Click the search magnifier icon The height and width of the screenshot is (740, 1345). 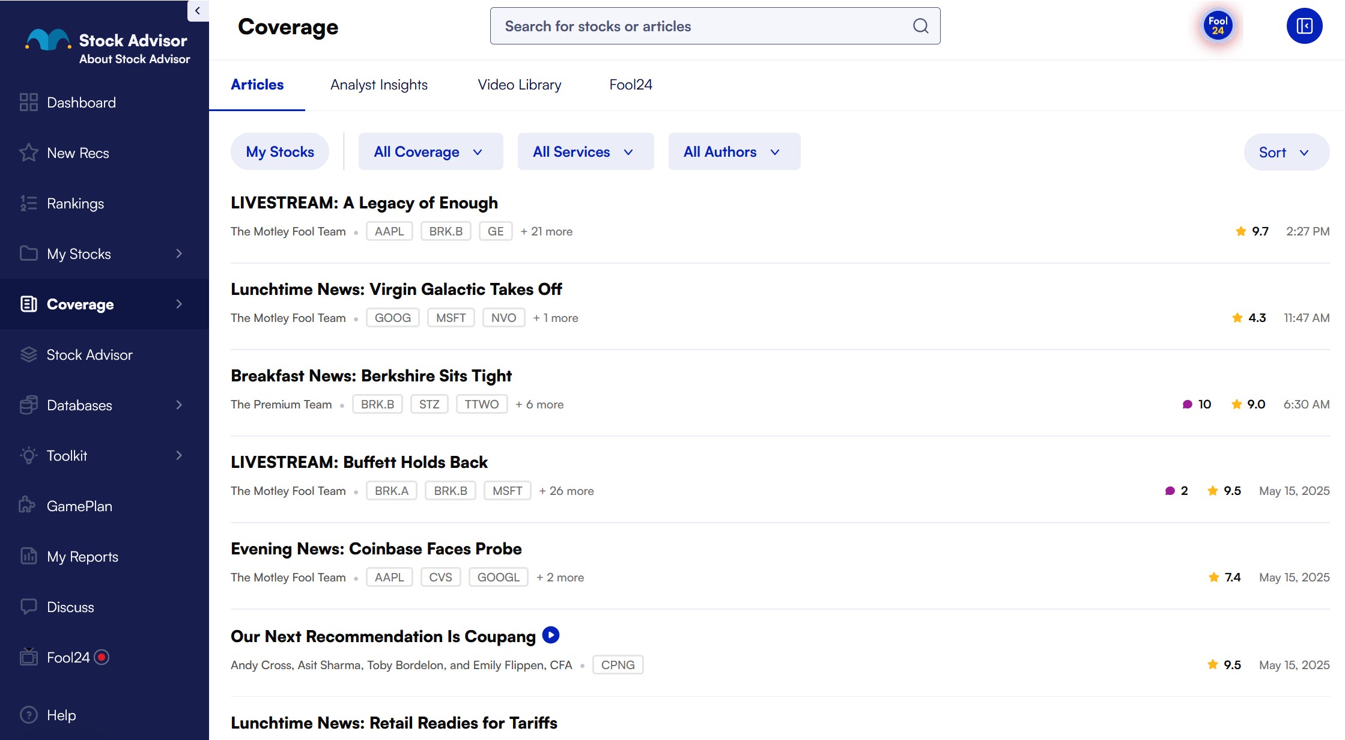tap(920, 26)
